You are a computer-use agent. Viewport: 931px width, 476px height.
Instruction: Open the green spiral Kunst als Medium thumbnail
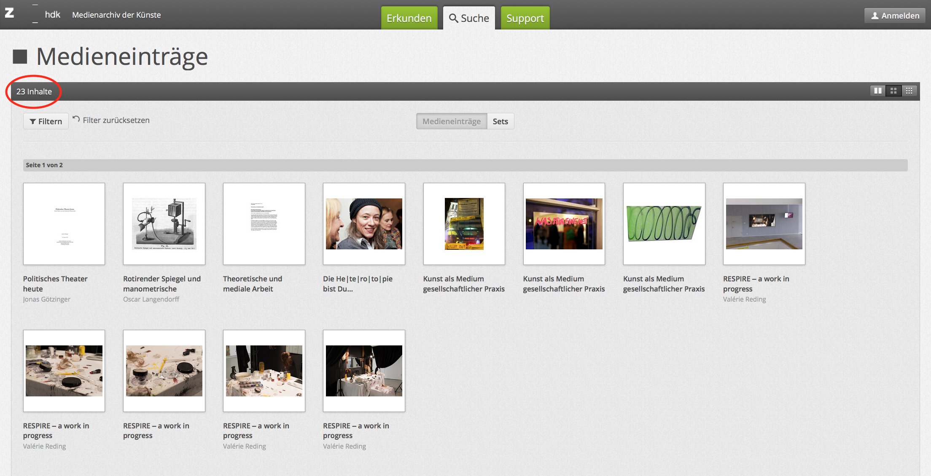(664, 224)
